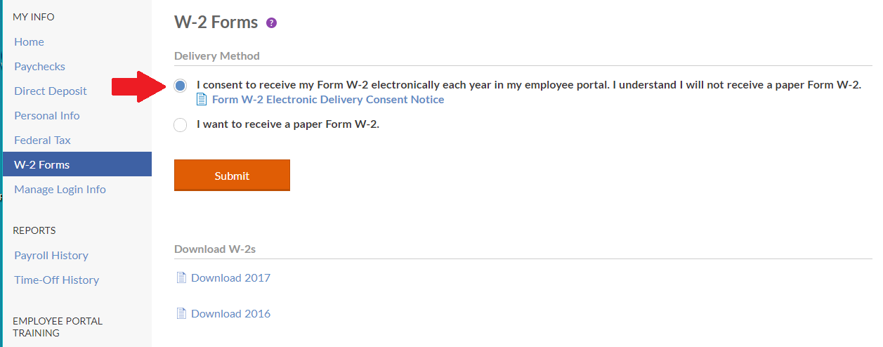Download the 2016 W-2 form

click(x=230, y=313)
